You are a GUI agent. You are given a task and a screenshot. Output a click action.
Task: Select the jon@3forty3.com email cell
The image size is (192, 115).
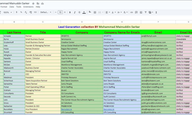point(158,36)
